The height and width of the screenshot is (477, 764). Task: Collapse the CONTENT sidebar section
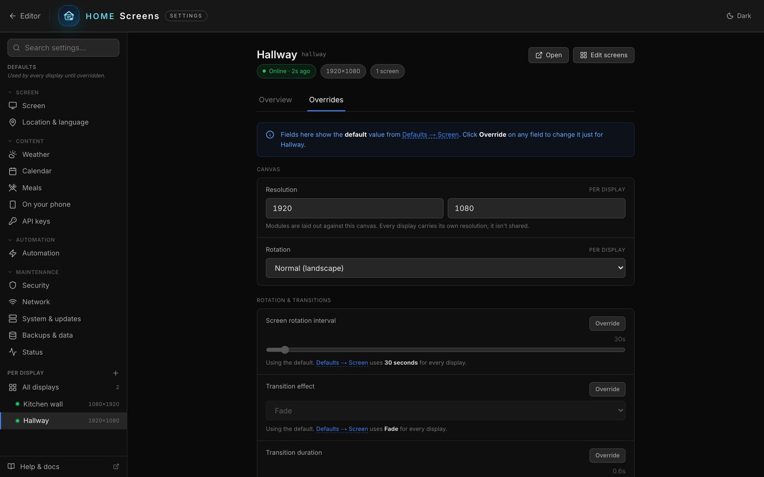pos(25,141)
